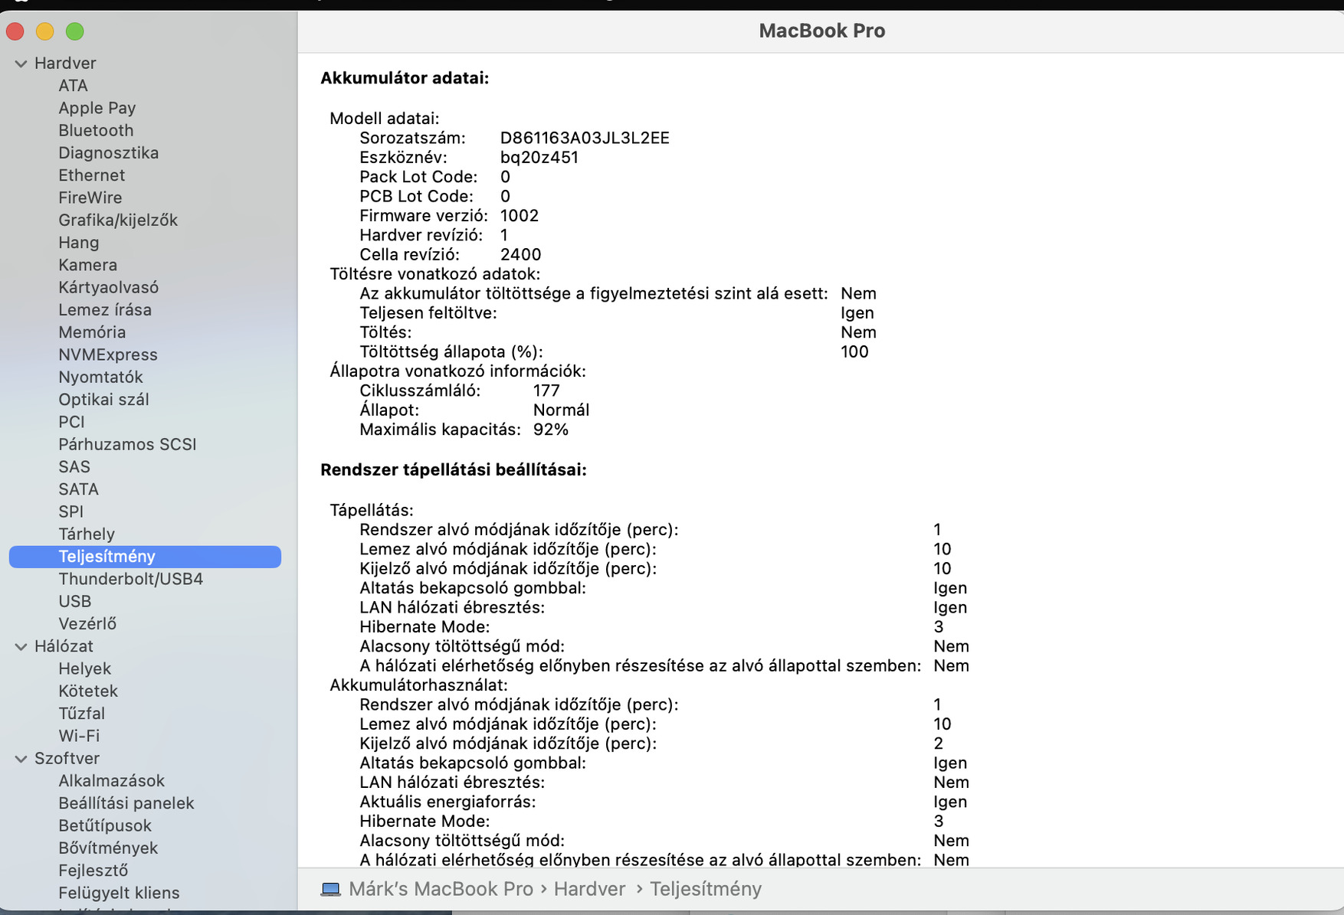Select ATA in the sidebar

pyautogui.click(x=73, y=86)
